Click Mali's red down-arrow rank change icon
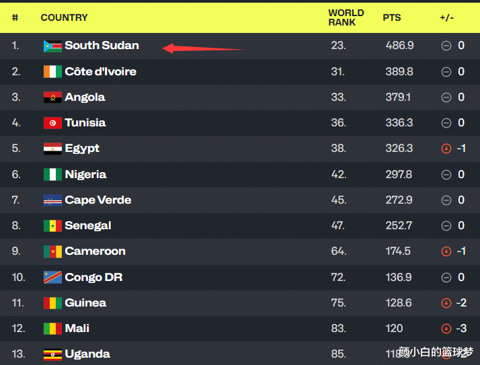 [x=446, y=329]
